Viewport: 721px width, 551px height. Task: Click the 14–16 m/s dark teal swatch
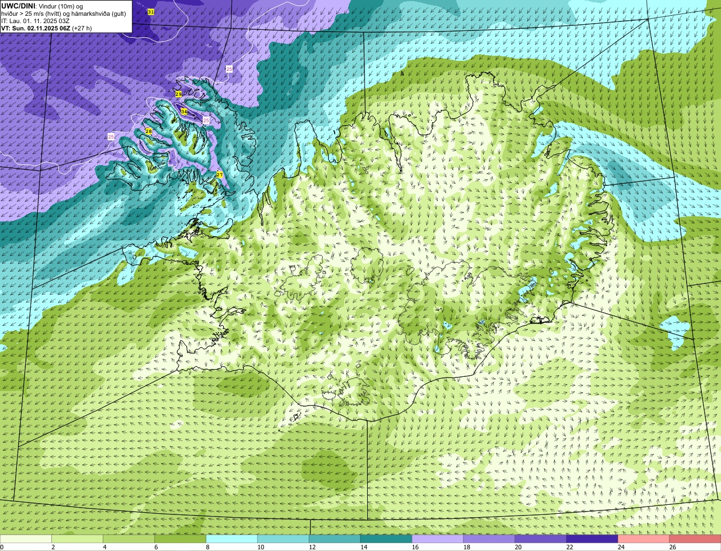click(x=386, y=539)
